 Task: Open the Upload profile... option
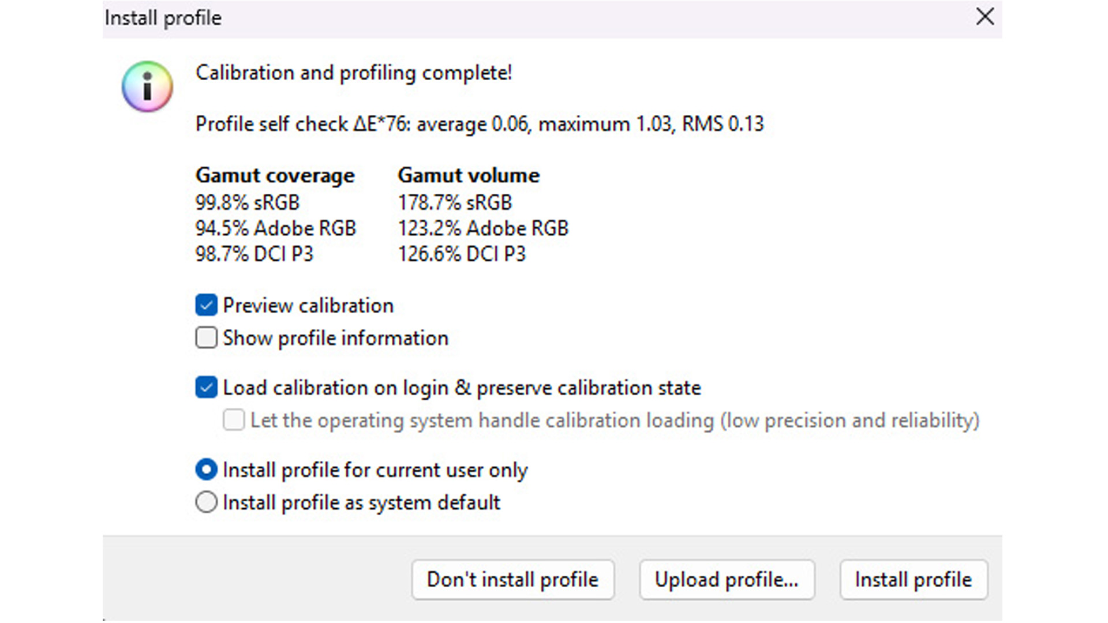pyautogui.click(x=727, y=580)
